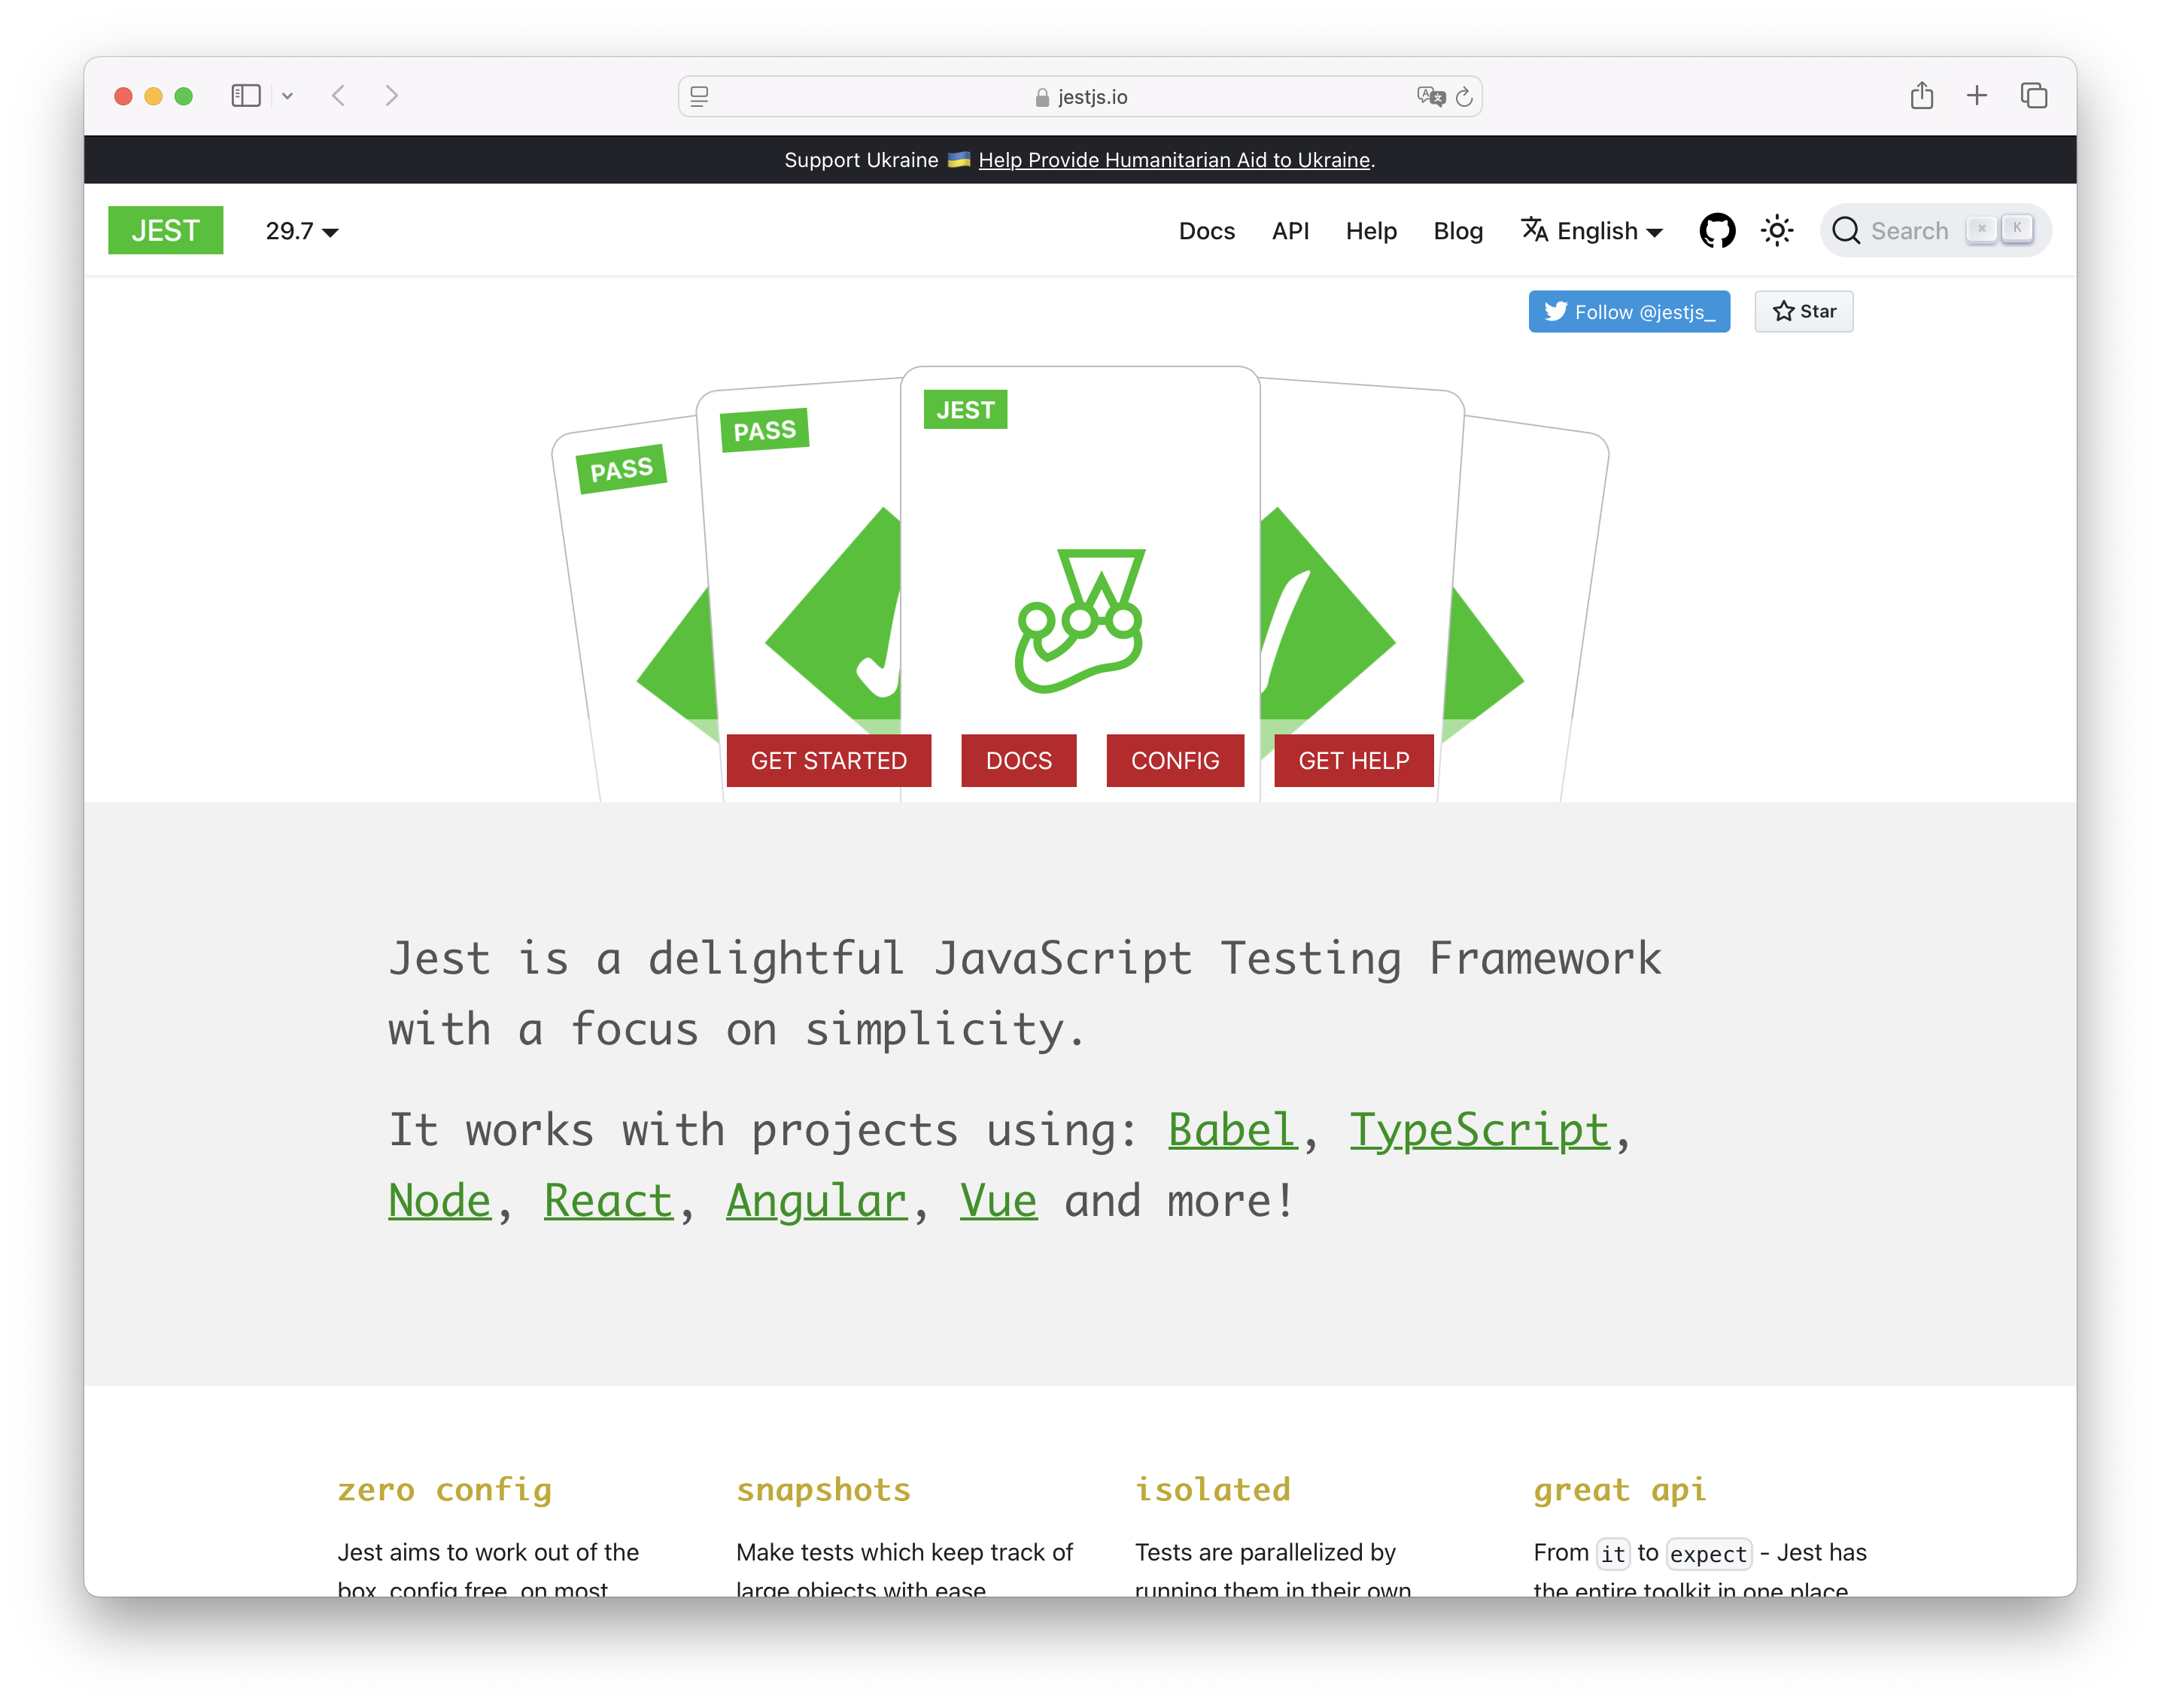Click the red DOCS button
Image resolution: width=2161 pixels, height=1708 pixels.
1018,761
